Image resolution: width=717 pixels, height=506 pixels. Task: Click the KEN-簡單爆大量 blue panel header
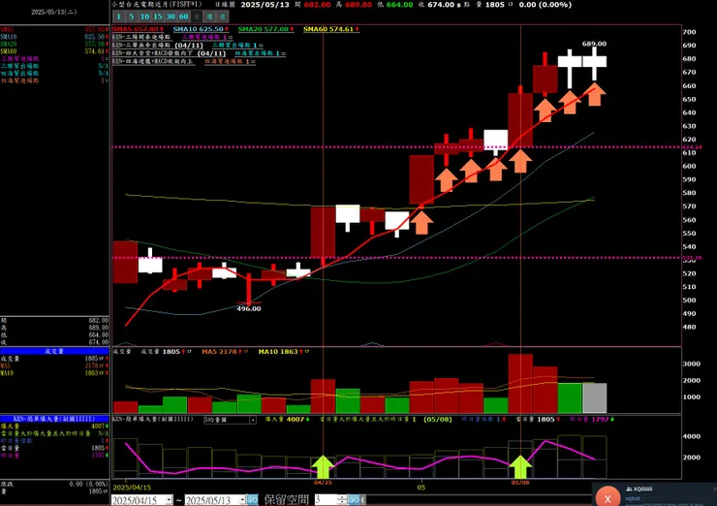pos(54,419)
